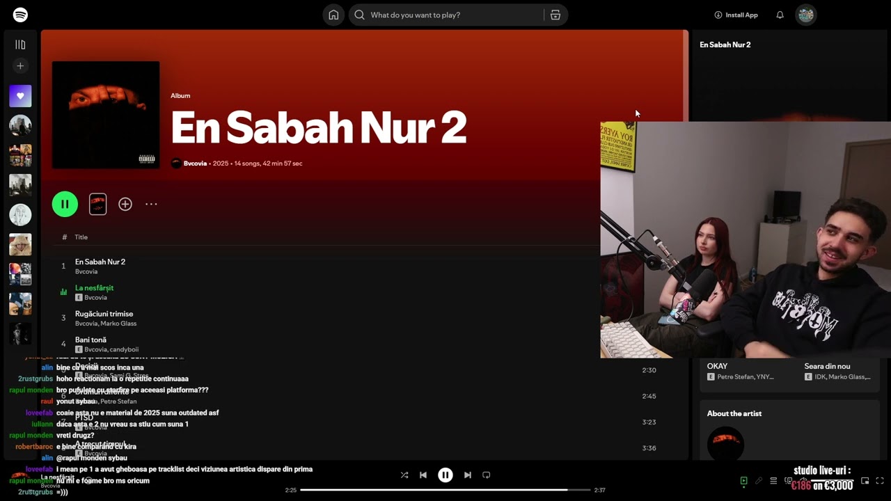
Task: Open Bvcovia artist link under album title
Action: pos(195,164)
